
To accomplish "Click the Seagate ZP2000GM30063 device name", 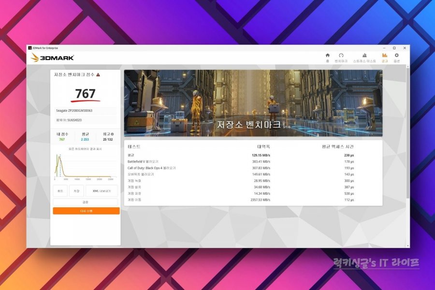I will tap(74, 111).
